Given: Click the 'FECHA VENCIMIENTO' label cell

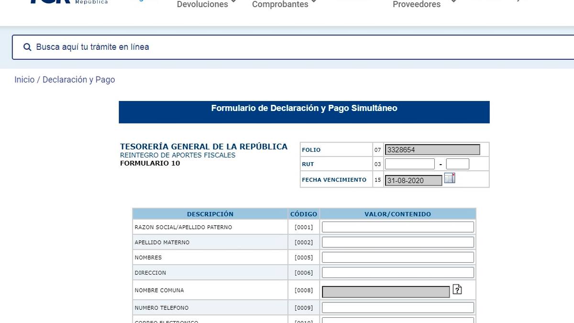Looking at the screenshot, I should [x=336, y=180].
